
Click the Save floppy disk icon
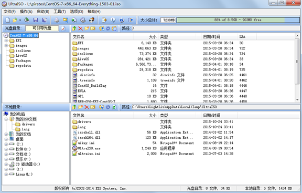(x=36, y=20)
